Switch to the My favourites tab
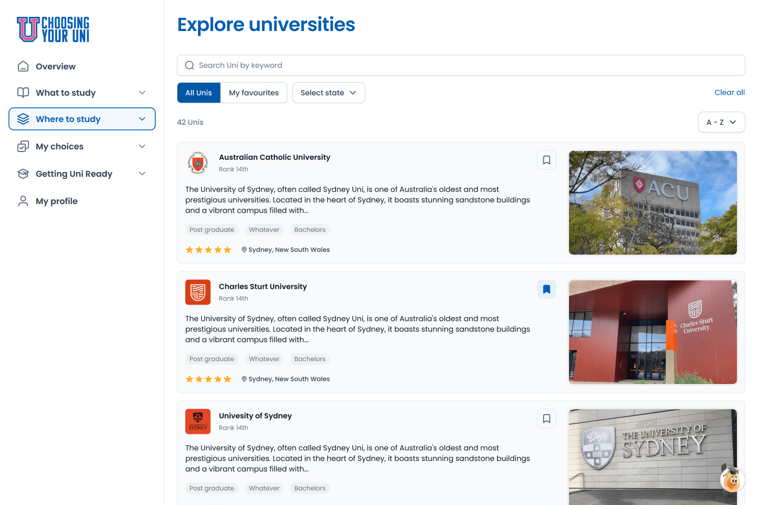758x505 pixels. pyautogui.click(x=254, y=93)
